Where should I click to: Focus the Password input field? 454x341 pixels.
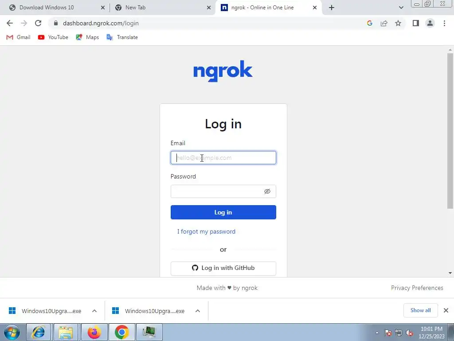click(x=223, y=191)
